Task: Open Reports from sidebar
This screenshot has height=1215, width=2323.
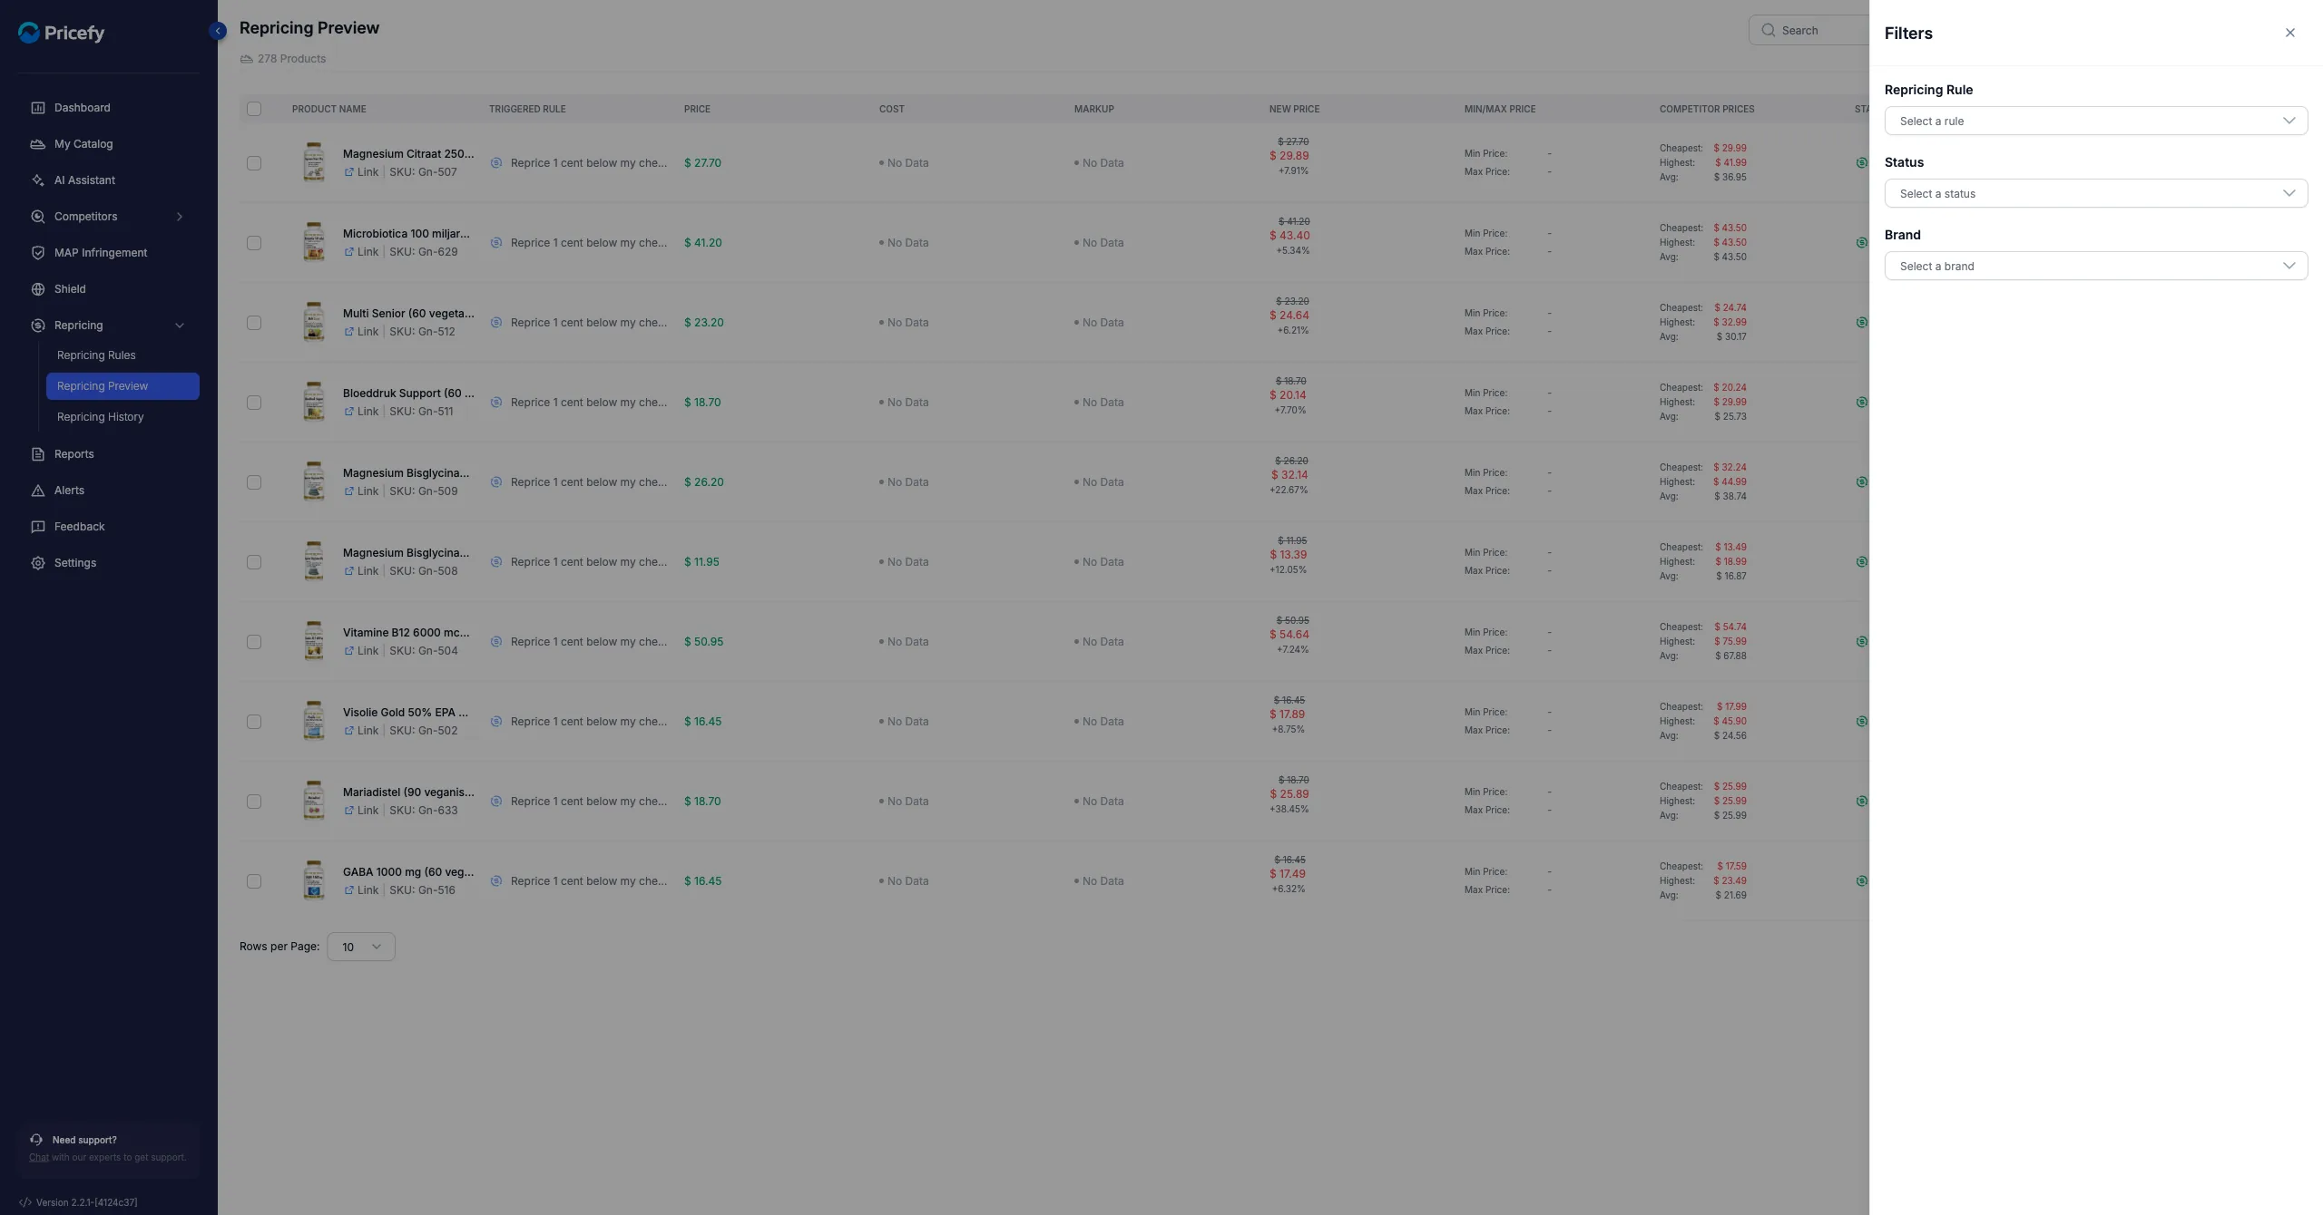Action: [x=74, y=454]
